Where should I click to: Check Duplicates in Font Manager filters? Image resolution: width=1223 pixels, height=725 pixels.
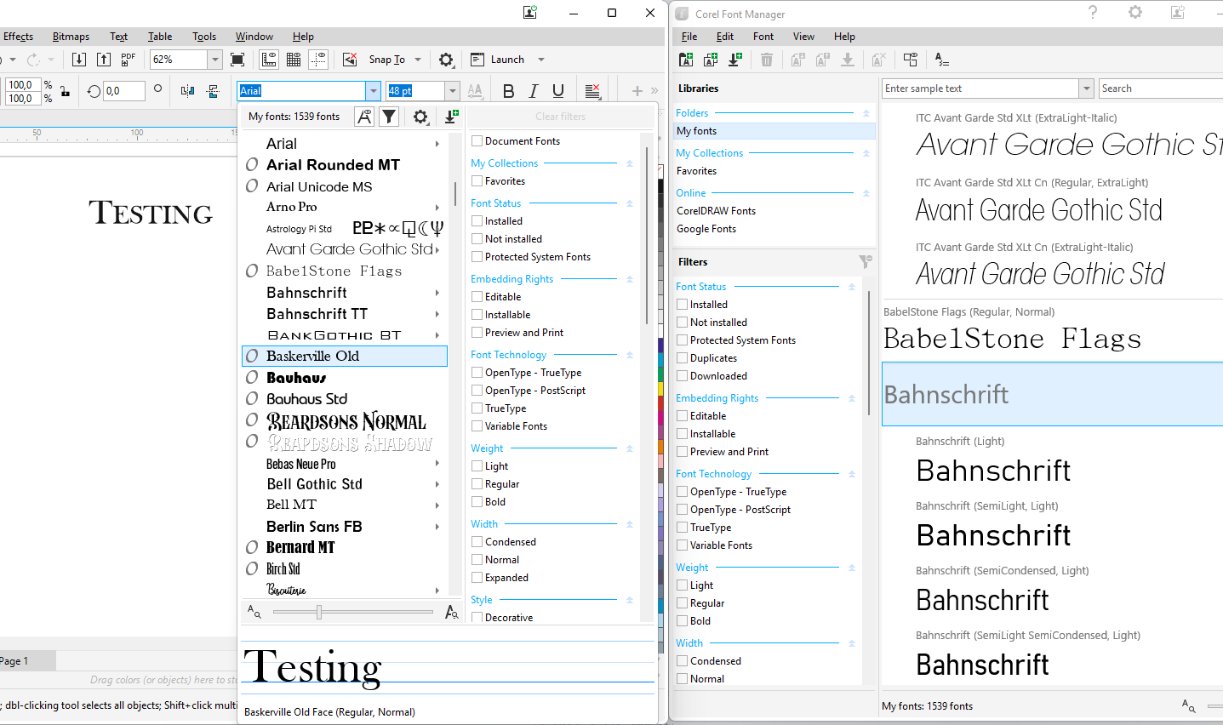683,358
